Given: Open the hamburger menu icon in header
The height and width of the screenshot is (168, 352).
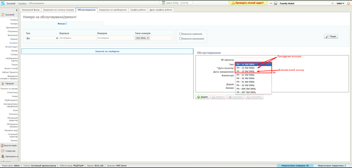Looking at the screenshot, I should click(3, 3).
